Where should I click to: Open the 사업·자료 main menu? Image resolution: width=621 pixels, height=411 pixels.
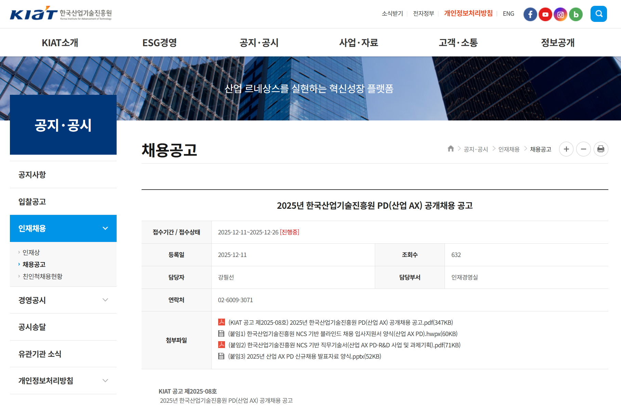[358, 43]
